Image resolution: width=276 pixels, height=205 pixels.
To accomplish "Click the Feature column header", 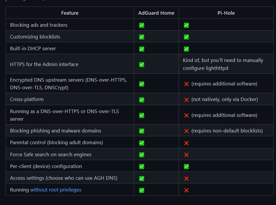I will point(70,13).
